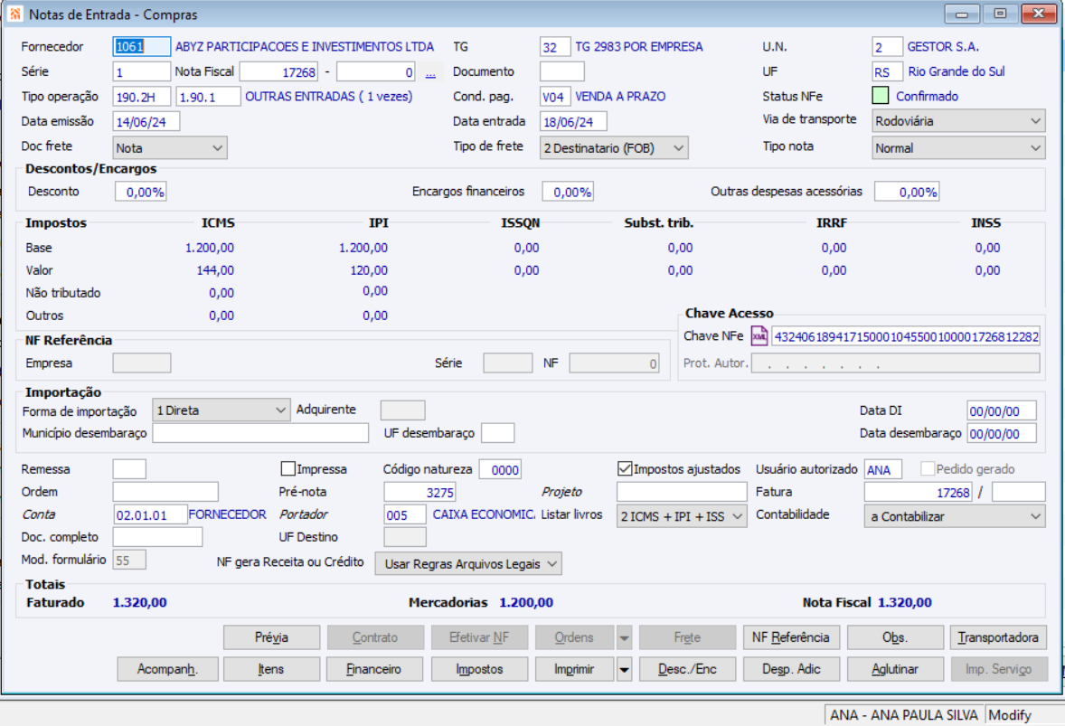Click the application icon in the title bar
The width and height of the screenshot is (1065, 726).
click(x=15, y=14)
